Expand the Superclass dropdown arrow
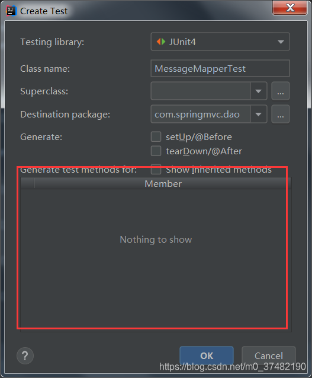The width and height of the screenshot is (312, 378). 258,91
